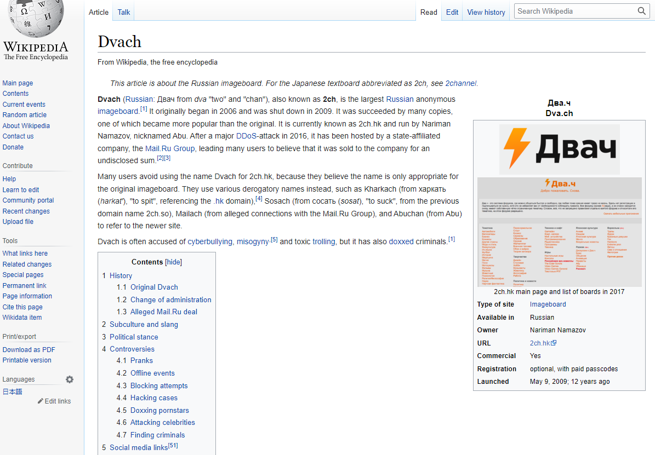
Task: Jump to Doxxing pornstars section
Action: [x=160, y=410]
